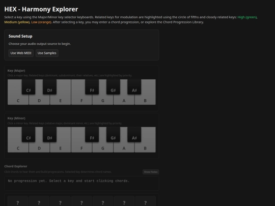Click the 'Sound Setup' heading
Screen dimensions: 275x206
[20, 36]
